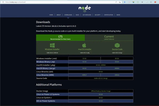
Task: Download the 32-bit Windows Binary (.zip)
Action: click(84, 61)
